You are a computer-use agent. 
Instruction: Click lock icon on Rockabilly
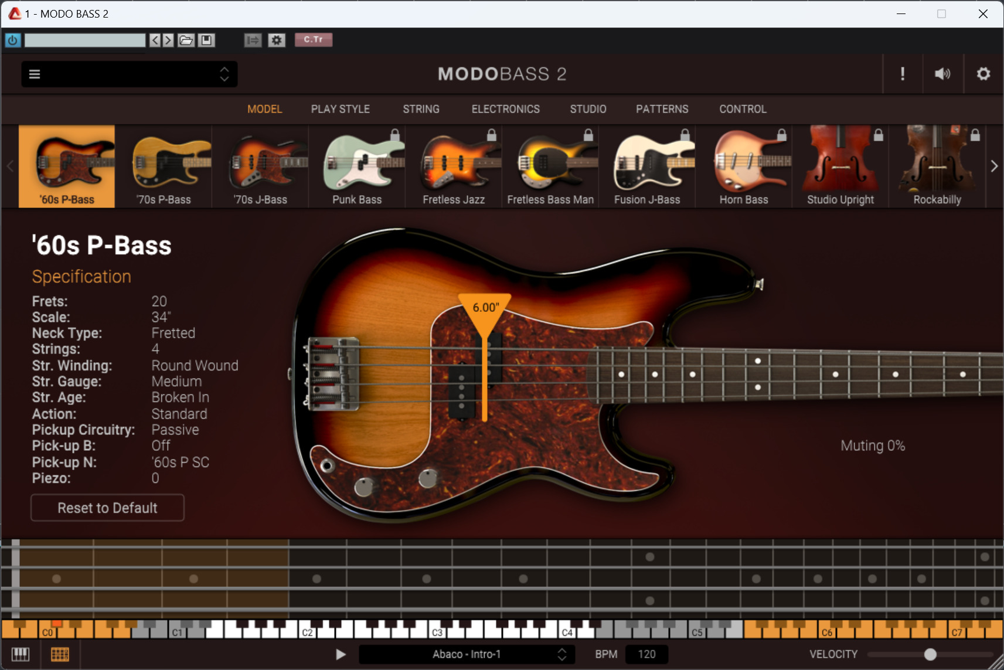(x=975, y=135)
